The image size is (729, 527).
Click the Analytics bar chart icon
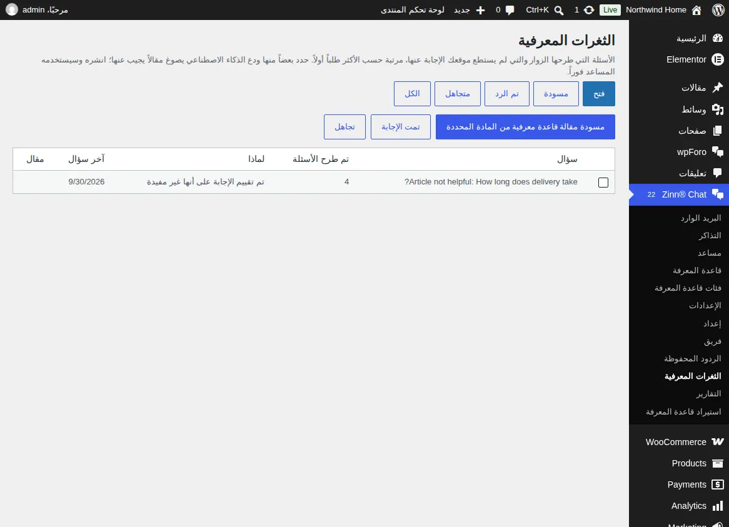tap(717, 506)
